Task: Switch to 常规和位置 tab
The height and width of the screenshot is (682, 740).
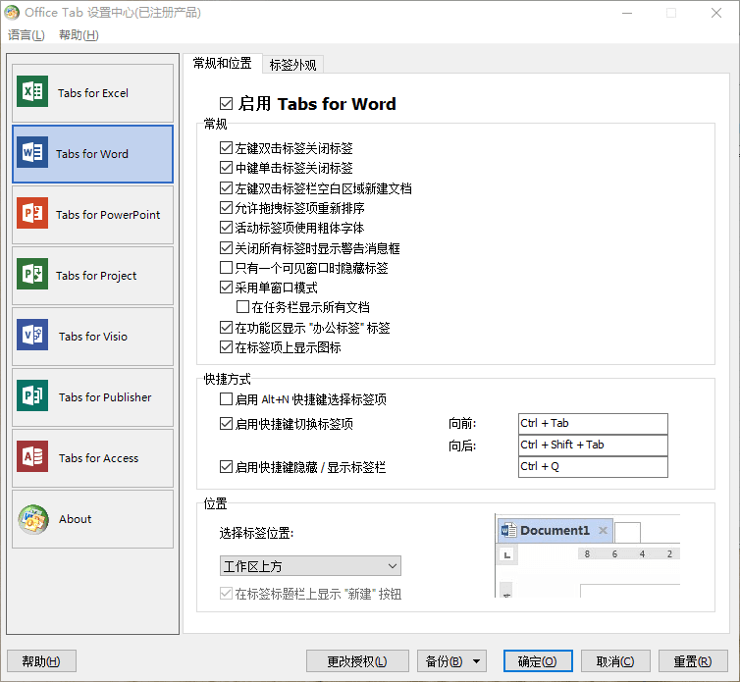Action: coord(222,63)
